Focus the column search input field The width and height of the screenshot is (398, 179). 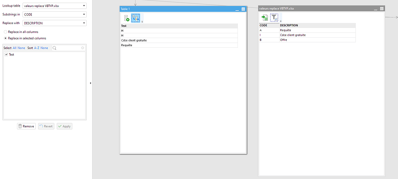click(x=68, y=48)
